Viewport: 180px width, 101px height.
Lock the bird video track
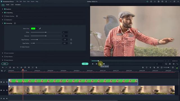point(4,90)
